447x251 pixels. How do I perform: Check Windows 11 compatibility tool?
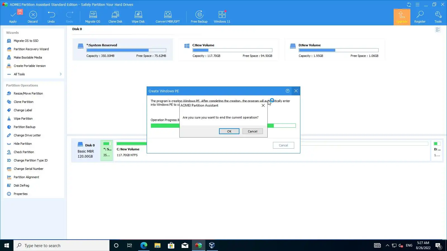[222, 17]
